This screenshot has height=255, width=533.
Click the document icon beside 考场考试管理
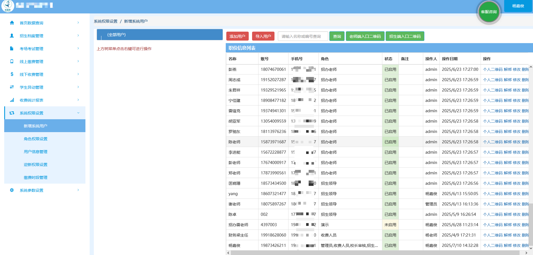12,49
